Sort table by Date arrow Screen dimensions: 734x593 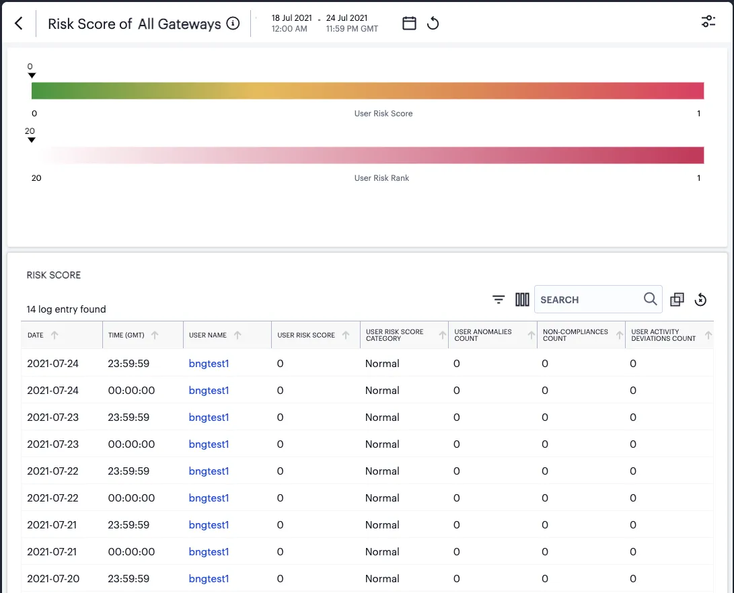[x=54, y=335]
